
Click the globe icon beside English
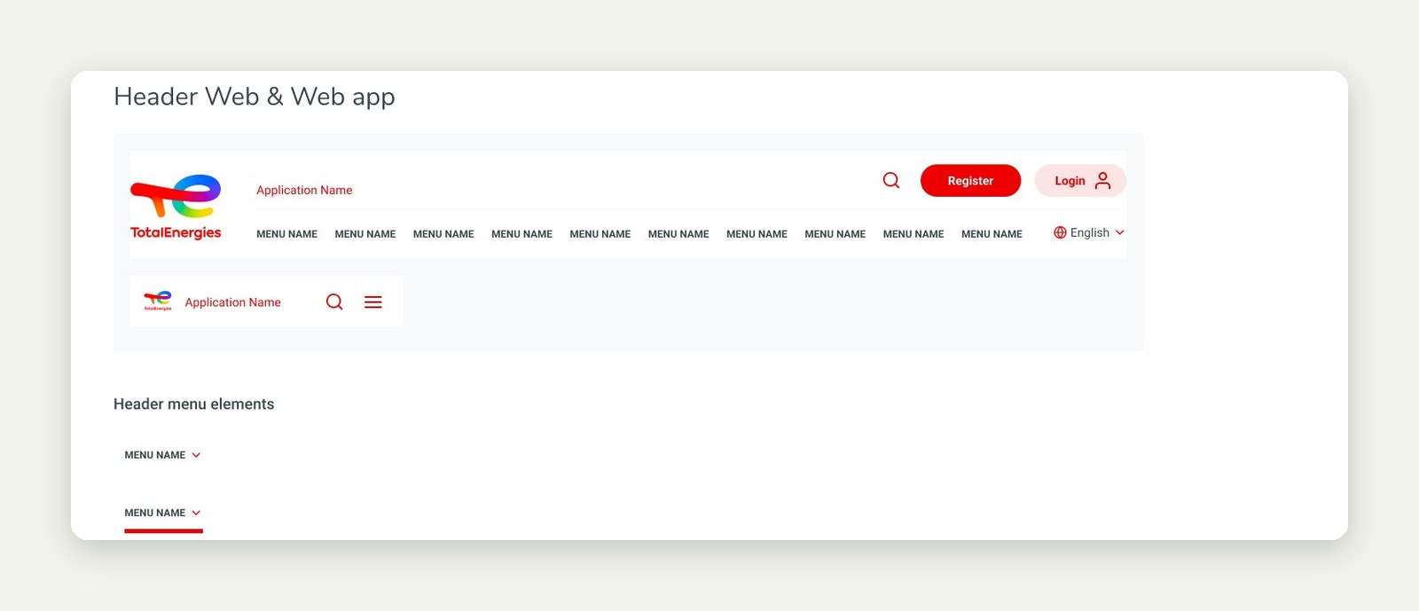point(1060,232)
